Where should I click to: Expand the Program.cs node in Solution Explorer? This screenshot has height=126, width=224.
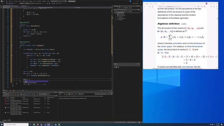tap(116, 20)
